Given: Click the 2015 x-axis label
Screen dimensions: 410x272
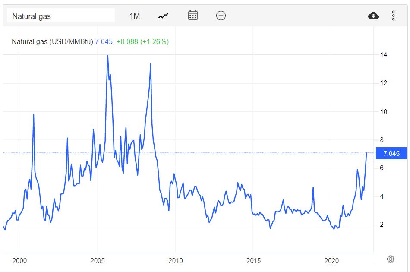Looking at the screenshot, I should (253, 261).
